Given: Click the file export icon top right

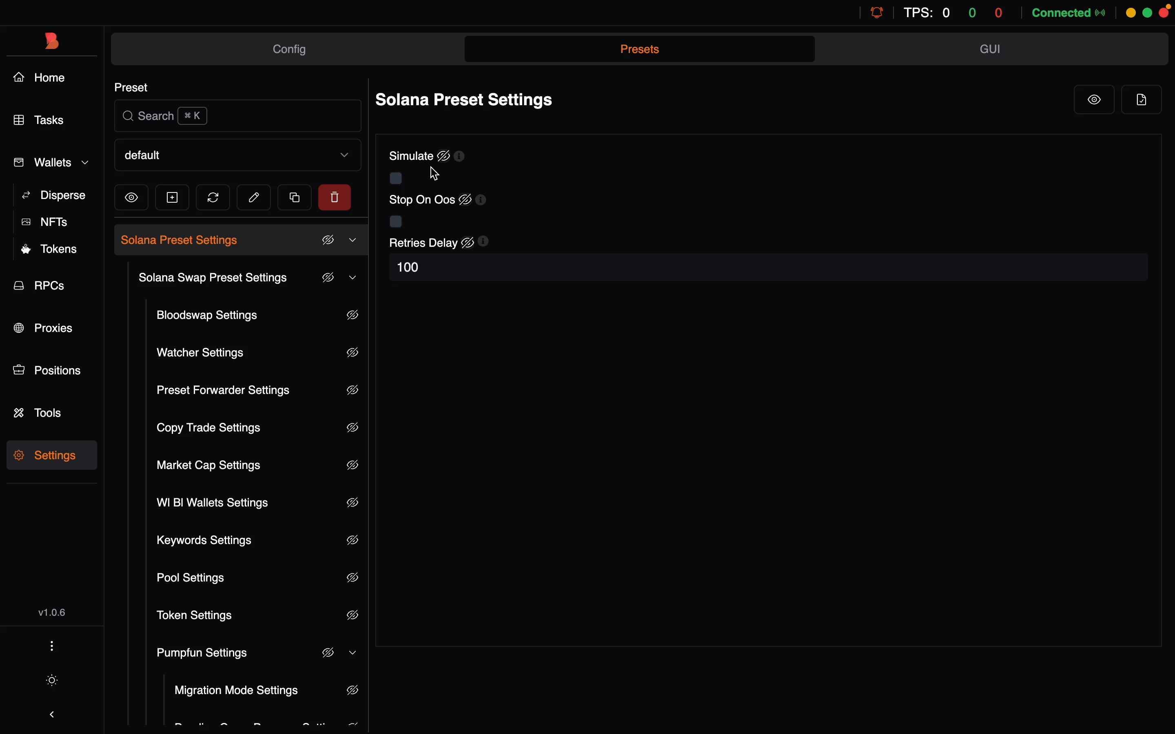Looking at the screenshot, I should (1142, 100).
